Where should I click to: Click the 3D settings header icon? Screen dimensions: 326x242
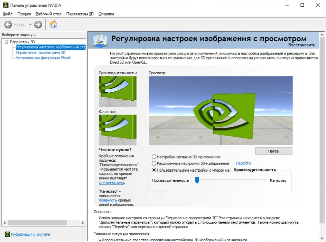tap(100, 40)
